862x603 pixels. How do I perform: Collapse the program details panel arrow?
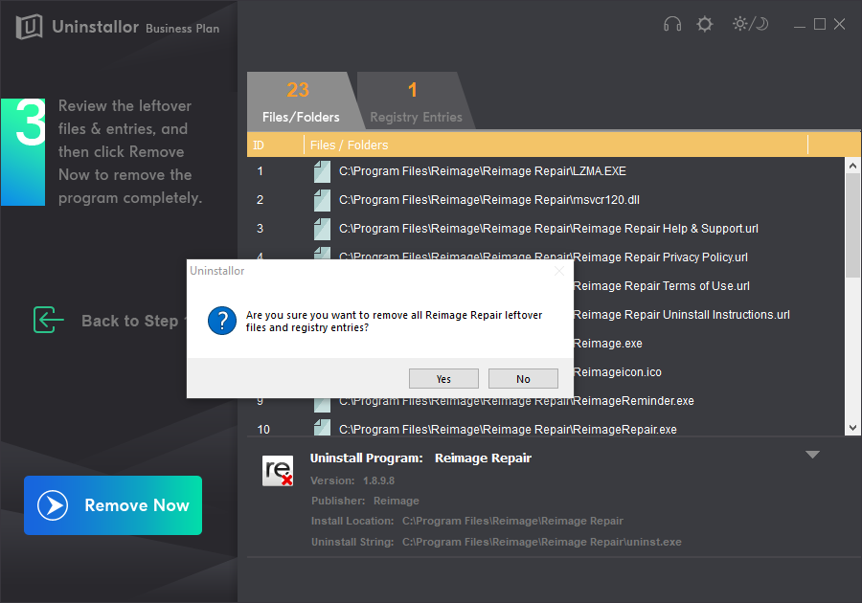812,455
